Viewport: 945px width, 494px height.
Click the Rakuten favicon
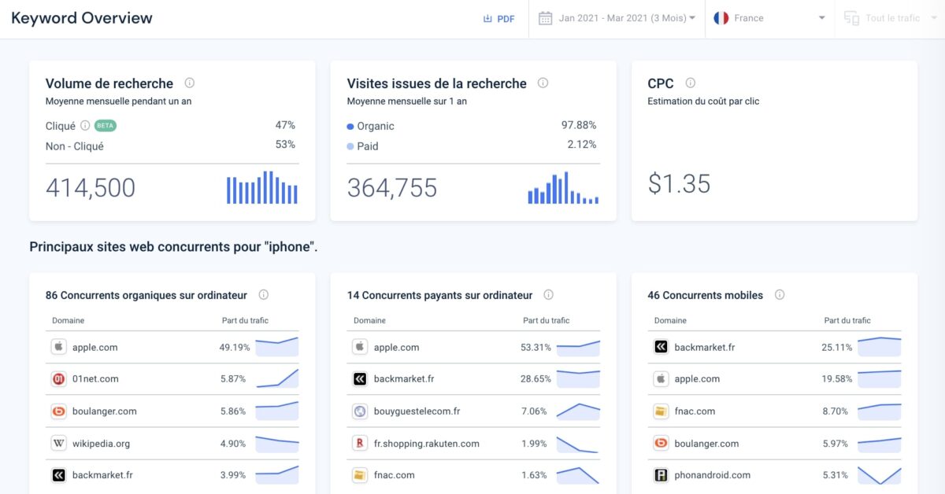[x=360, y=444]
